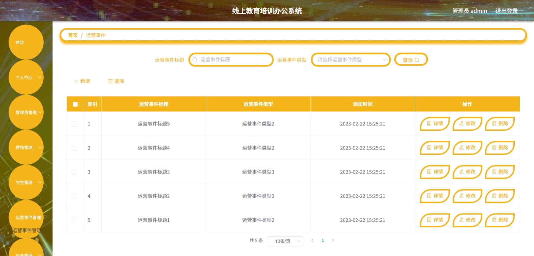
Task: Click 共 5 条 total count text
Action: click(x=256, y=241)
